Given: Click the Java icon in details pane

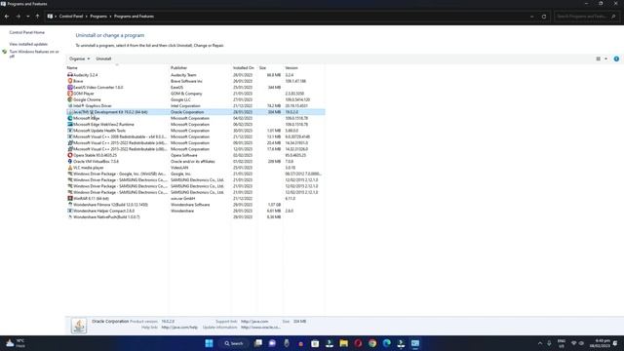Looking at the screenshot, I should 79,326.
